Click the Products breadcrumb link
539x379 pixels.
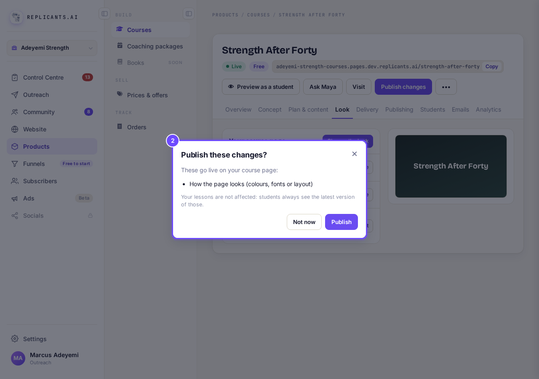click(x=225, y=15)
